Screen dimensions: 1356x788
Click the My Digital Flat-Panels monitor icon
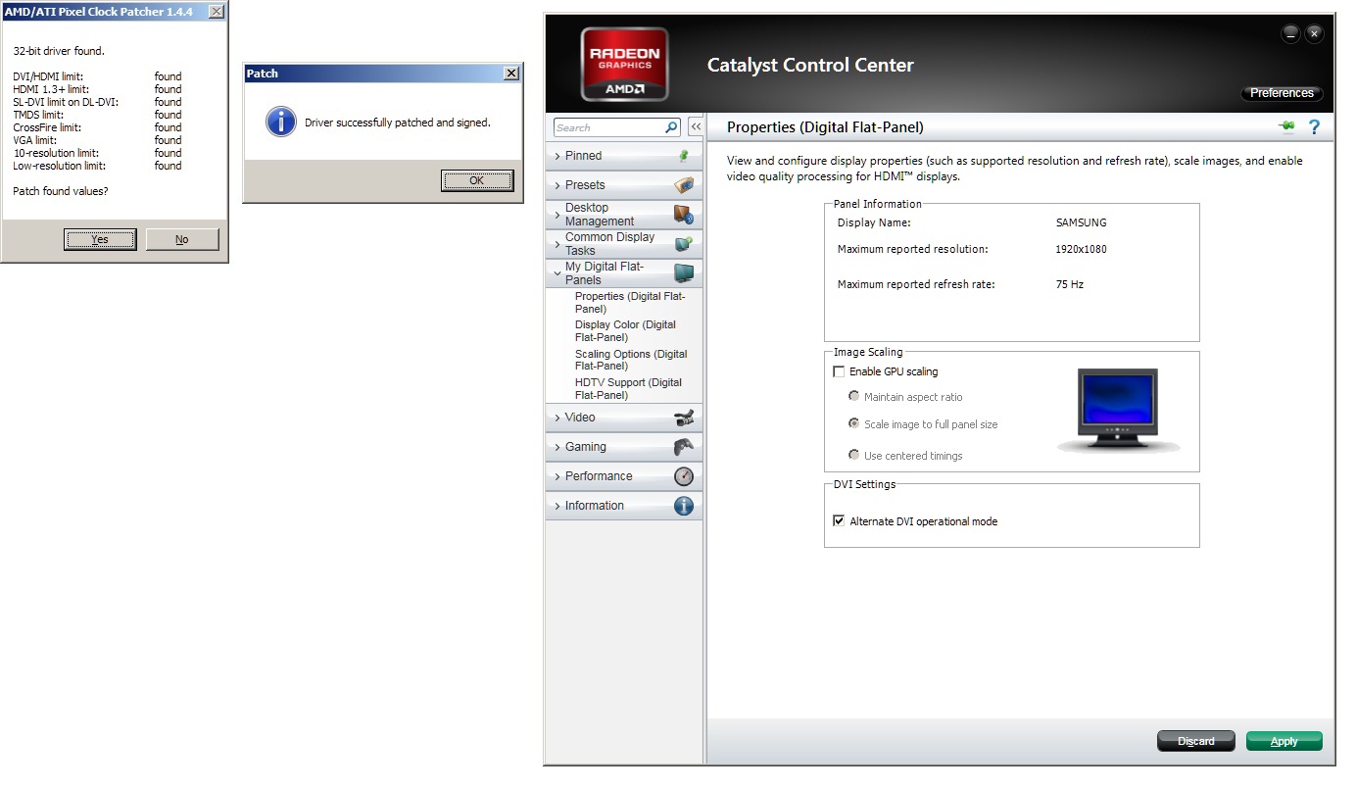[684, 273]
